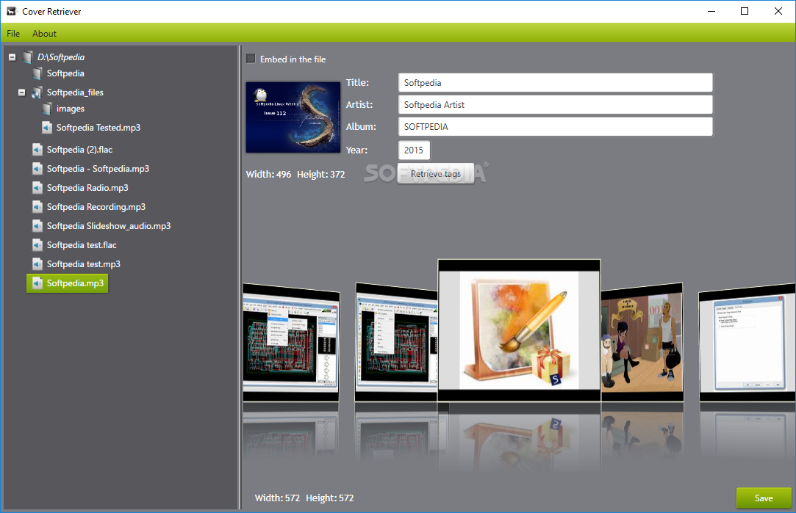Click audio icon of Softpedia - Softpedia.mp3
Screen dimensions: 796x513
click(37, 169)
